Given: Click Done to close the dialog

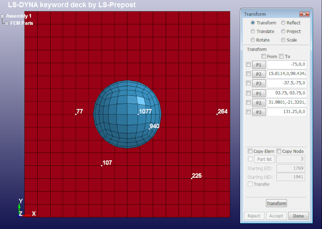Looking at the screenshot, I should pyautogui.click(x=298, y=216).
